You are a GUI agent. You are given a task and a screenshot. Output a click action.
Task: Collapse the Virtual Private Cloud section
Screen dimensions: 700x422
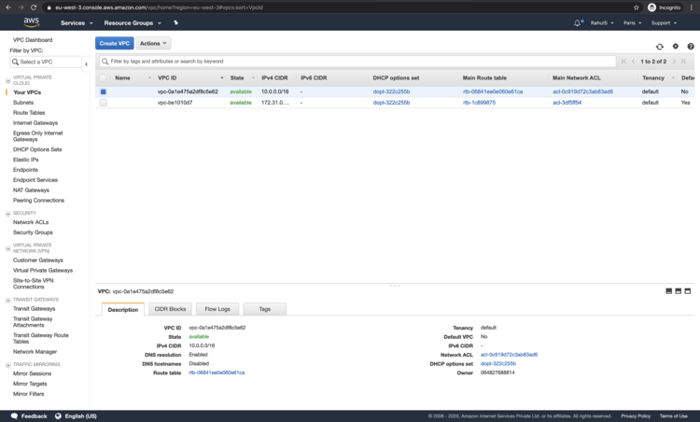tap(8, 81)
